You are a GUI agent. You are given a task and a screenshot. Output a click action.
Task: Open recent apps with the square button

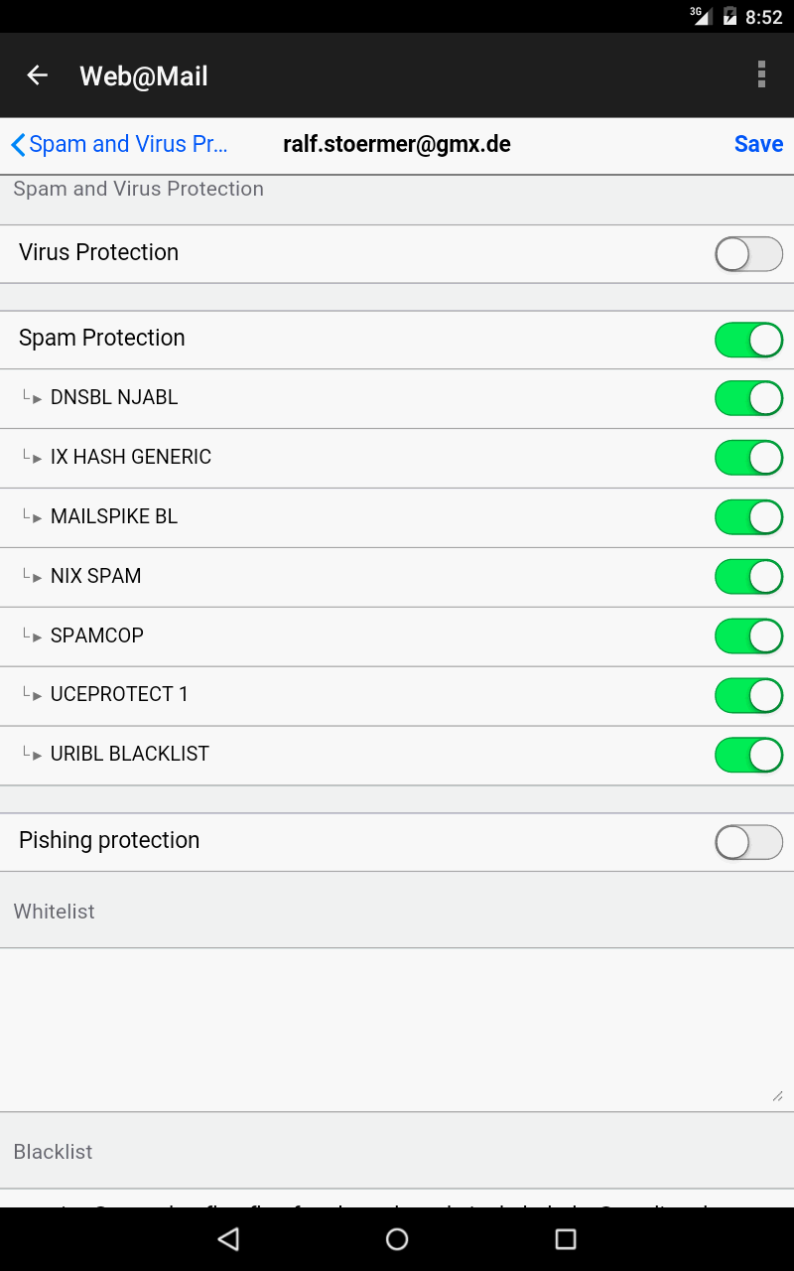tap(565, 1238)
